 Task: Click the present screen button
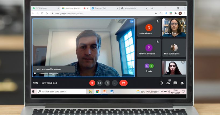coord(107,83)
